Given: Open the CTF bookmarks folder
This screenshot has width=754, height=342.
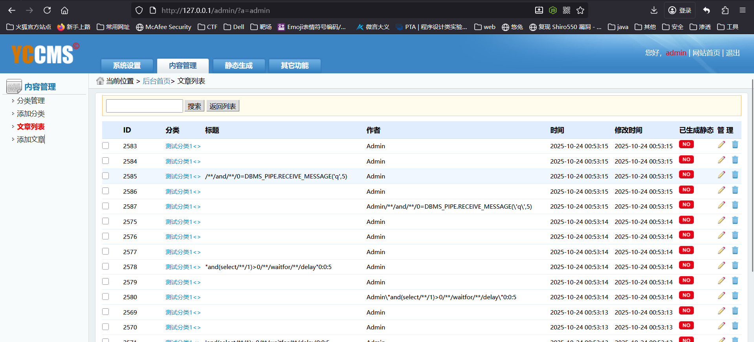Looking at the screenshot, I should pos(207,27).
